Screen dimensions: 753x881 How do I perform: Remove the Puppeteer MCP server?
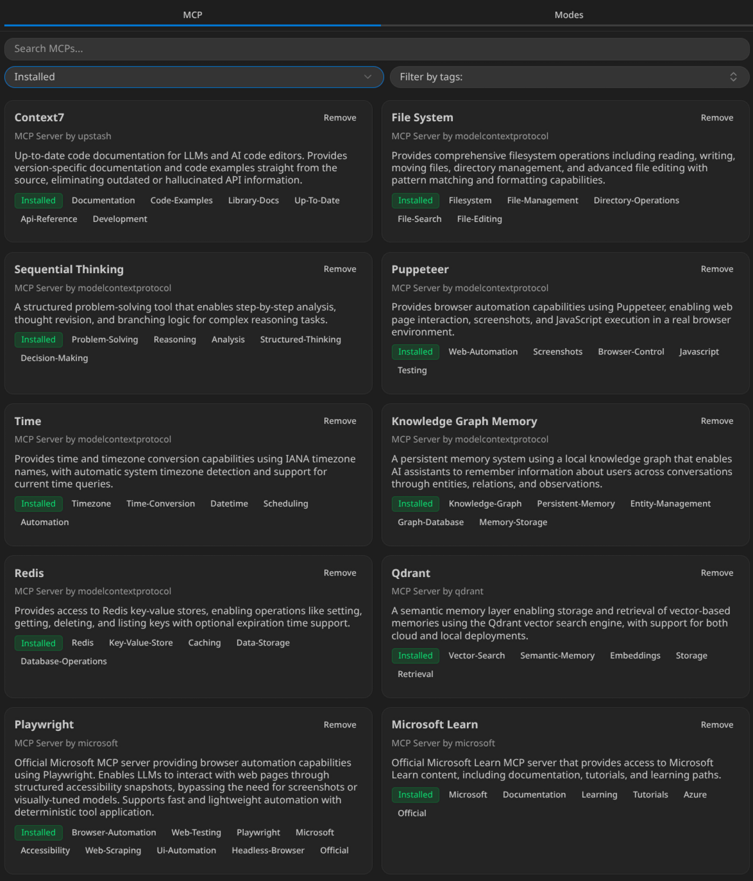coord(716,269)
